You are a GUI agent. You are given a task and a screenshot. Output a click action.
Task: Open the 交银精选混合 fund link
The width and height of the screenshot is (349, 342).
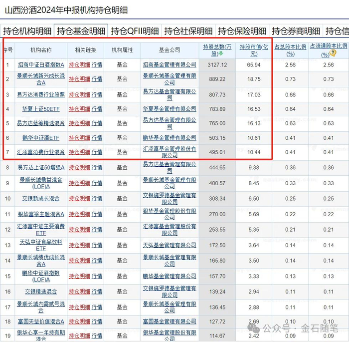point(41,292)
